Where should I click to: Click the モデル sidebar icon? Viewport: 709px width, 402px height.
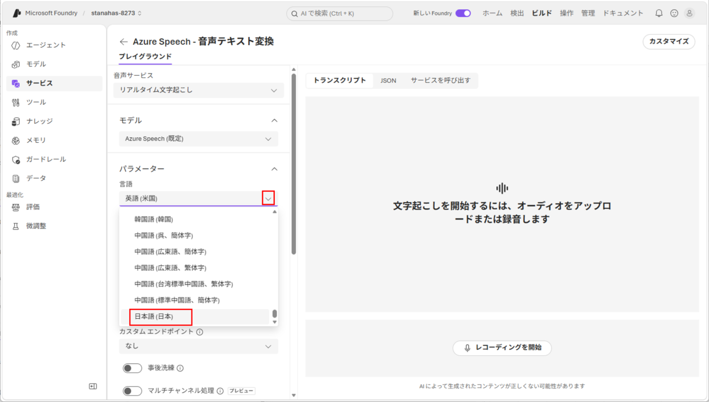pyautogui.click(x=16, y=64)
